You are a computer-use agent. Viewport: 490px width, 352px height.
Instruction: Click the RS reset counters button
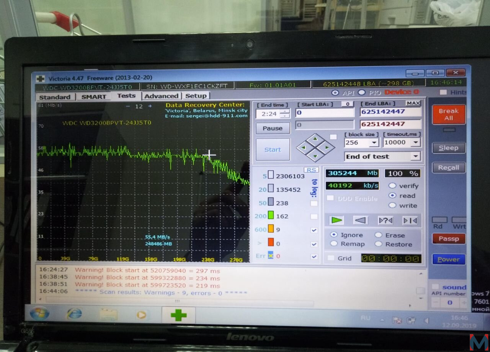[311, 170]
